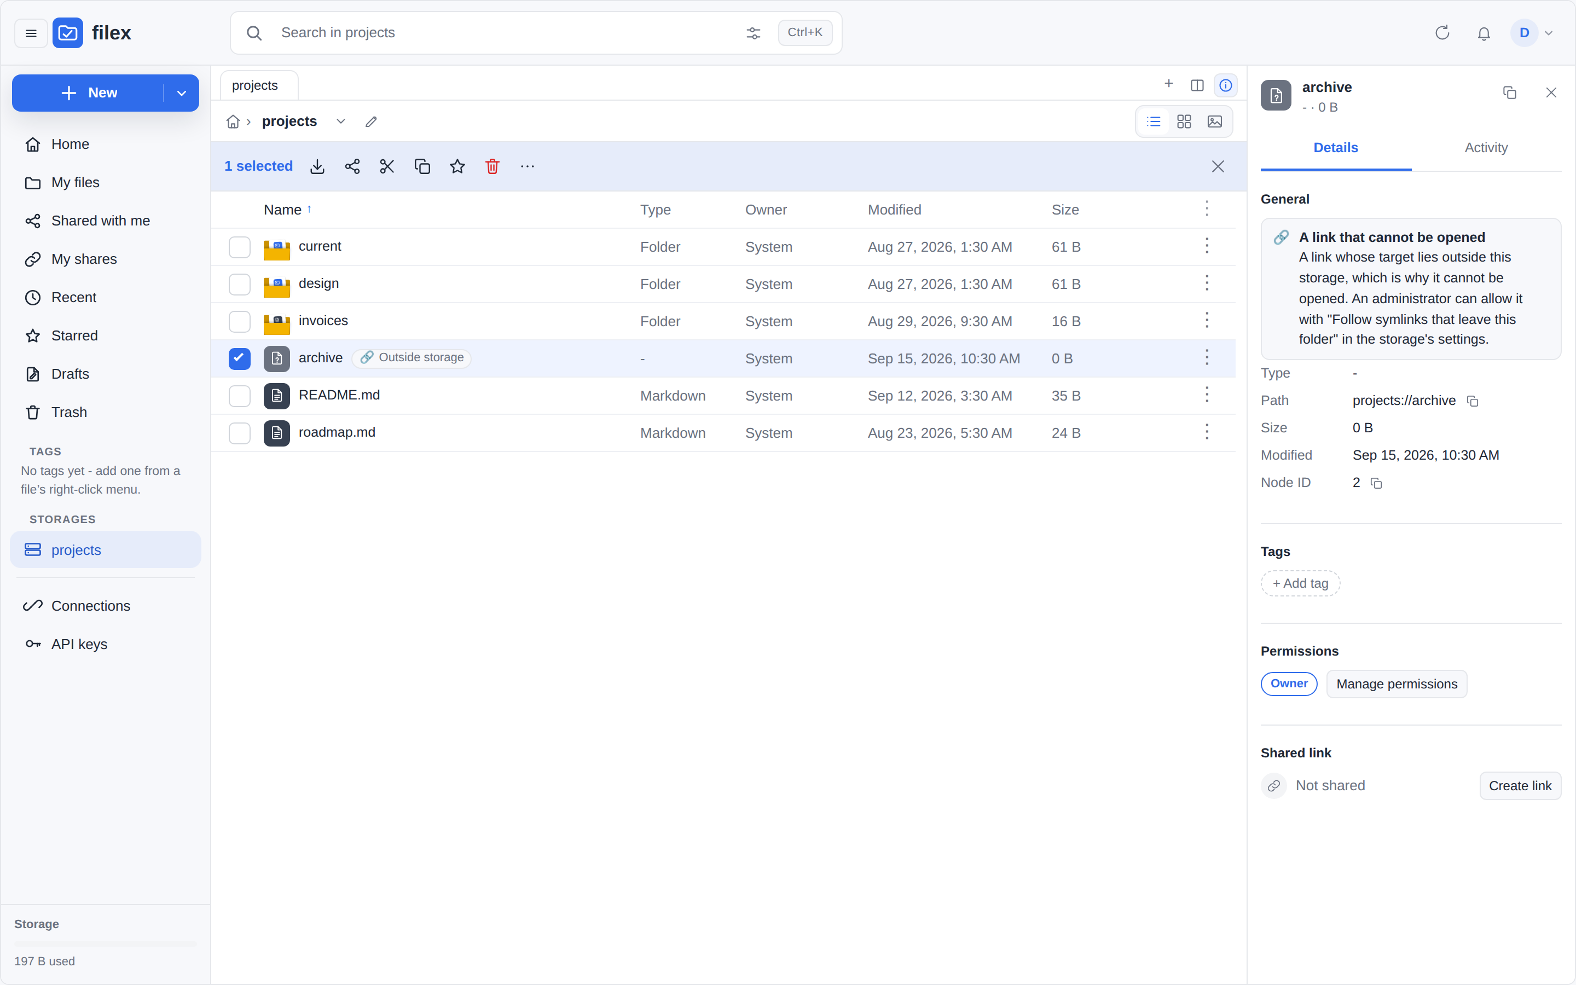Toggle the sidebar hamburger menu
Screen dimensions: 1576x985
[x=31, y=33]
